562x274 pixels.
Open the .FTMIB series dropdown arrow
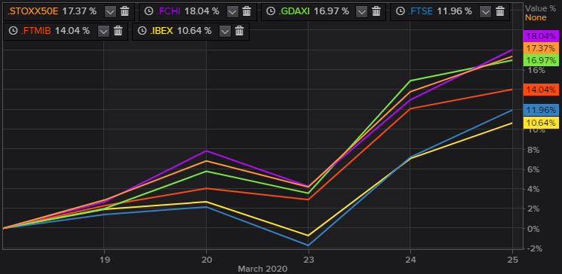coord(103,32)
